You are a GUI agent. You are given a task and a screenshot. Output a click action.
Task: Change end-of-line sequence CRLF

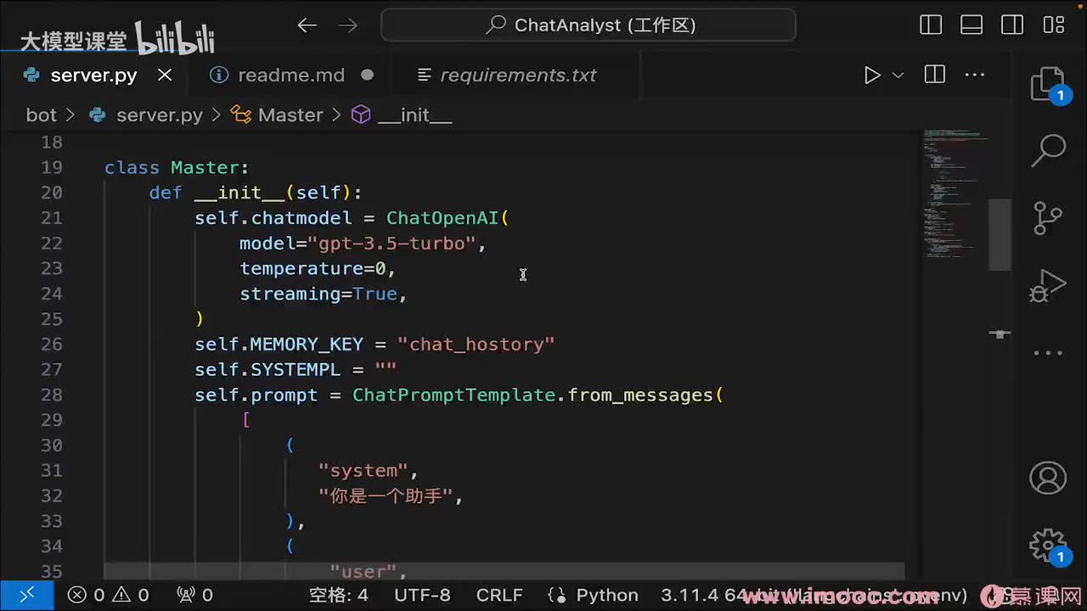tap(499, 596)
